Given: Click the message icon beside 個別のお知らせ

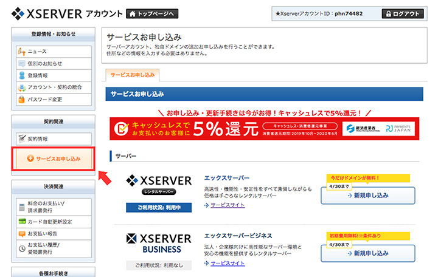Looking at the screenshot, I should pyautogui.click(x=21, y=64).
